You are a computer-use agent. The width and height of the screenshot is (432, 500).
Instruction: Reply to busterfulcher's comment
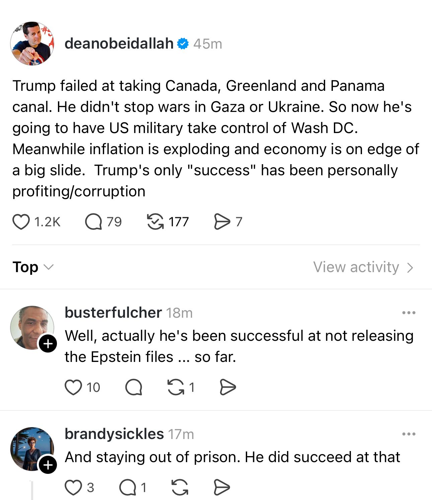[x=134, y=387]
